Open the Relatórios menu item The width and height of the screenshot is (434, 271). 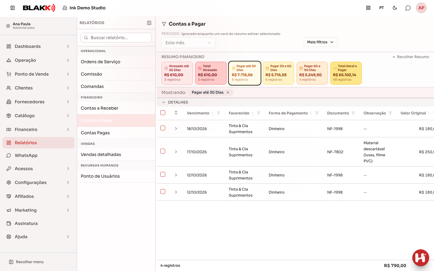tap(38, 143)
